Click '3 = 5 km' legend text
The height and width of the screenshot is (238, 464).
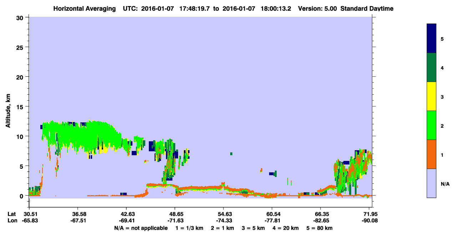[253, 228]
